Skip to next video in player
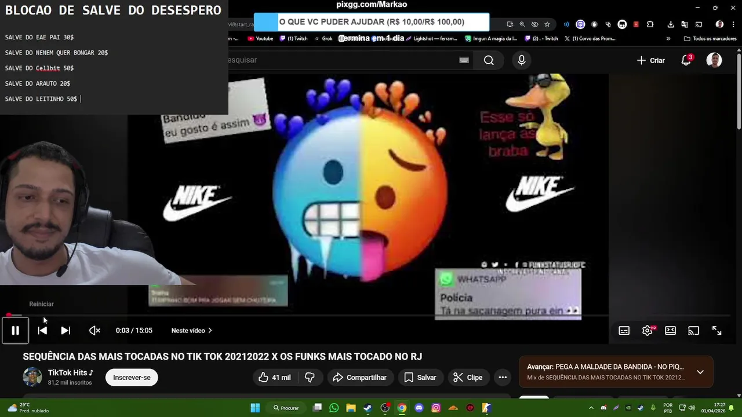The image size is (742, 417). point(66,331)
